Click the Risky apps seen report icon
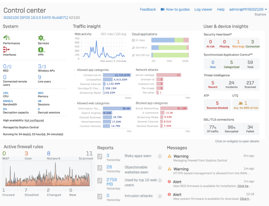This screenshot has height=206, width=269. pos(100,156)
